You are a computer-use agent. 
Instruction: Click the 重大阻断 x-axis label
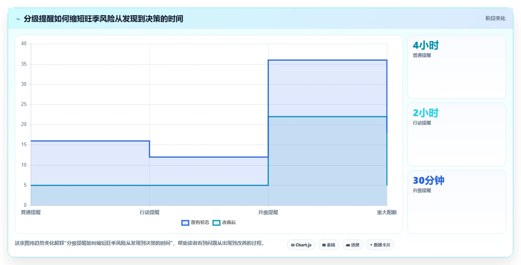click(387, 213)
